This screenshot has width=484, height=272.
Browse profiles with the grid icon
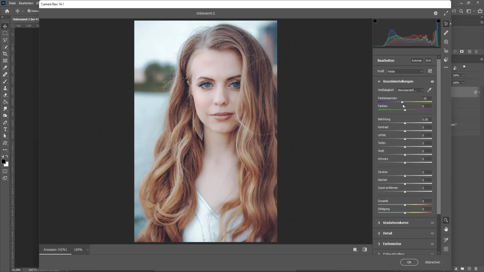[430, 71]
